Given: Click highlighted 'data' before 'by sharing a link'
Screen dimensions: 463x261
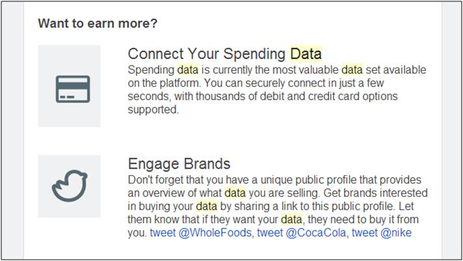Looking at the screenshot, I should (206, 206).
